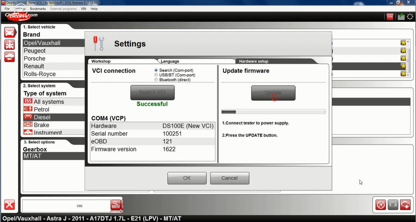Select USB/BT (Com-port) radio option
This screenshot has width=416, height=222.
coord(156,75)
